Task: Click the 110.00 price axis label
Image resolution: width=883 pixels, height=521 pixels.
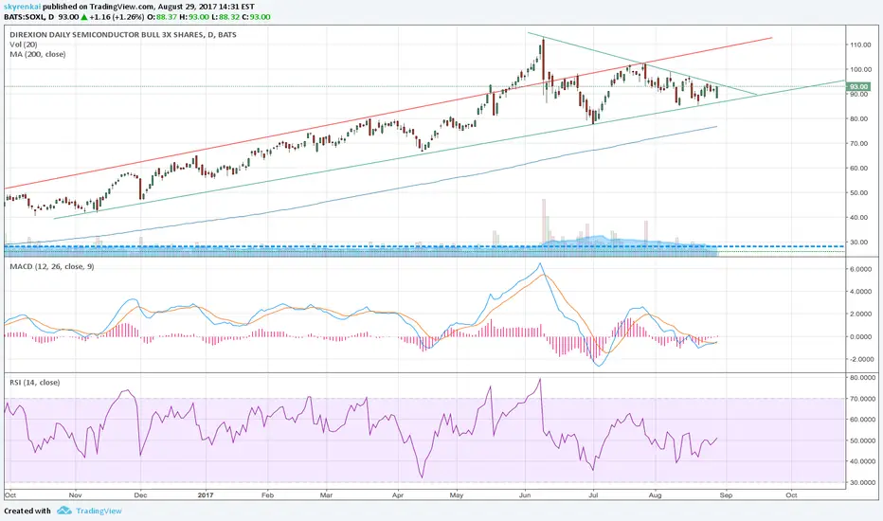Action: [x=861, y=45]
